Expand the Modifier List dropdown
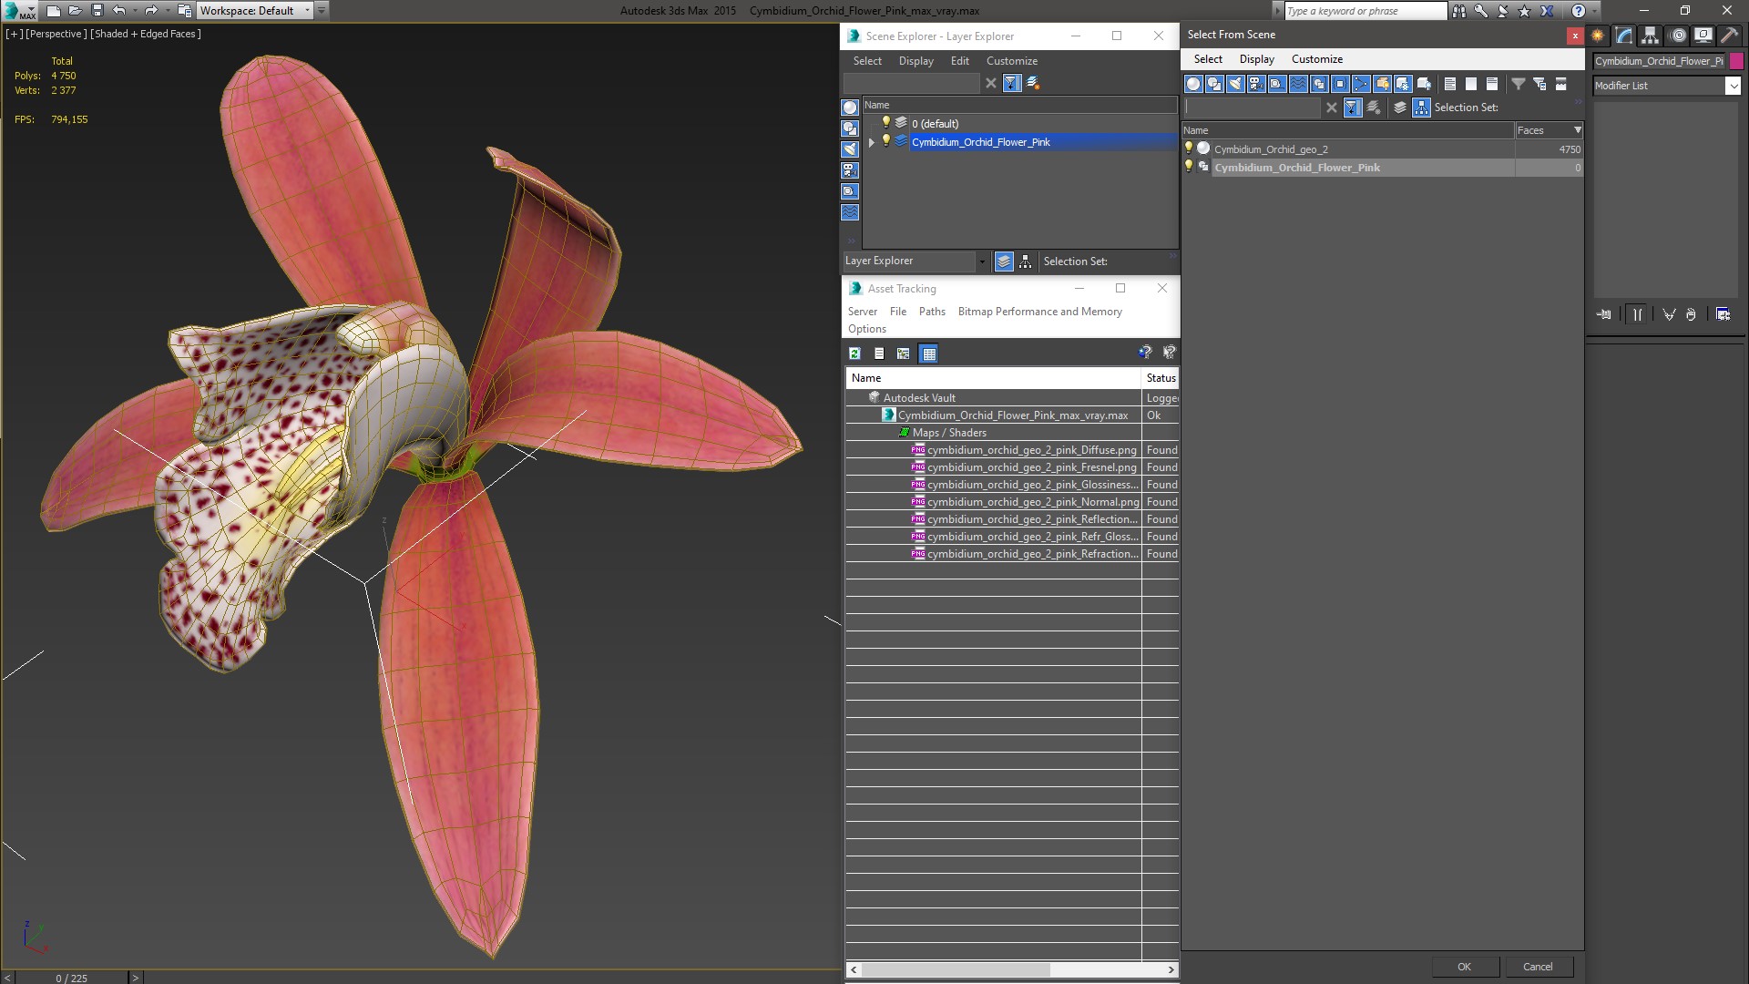This screenshot has width=1749, height=984. (1733, 86)
